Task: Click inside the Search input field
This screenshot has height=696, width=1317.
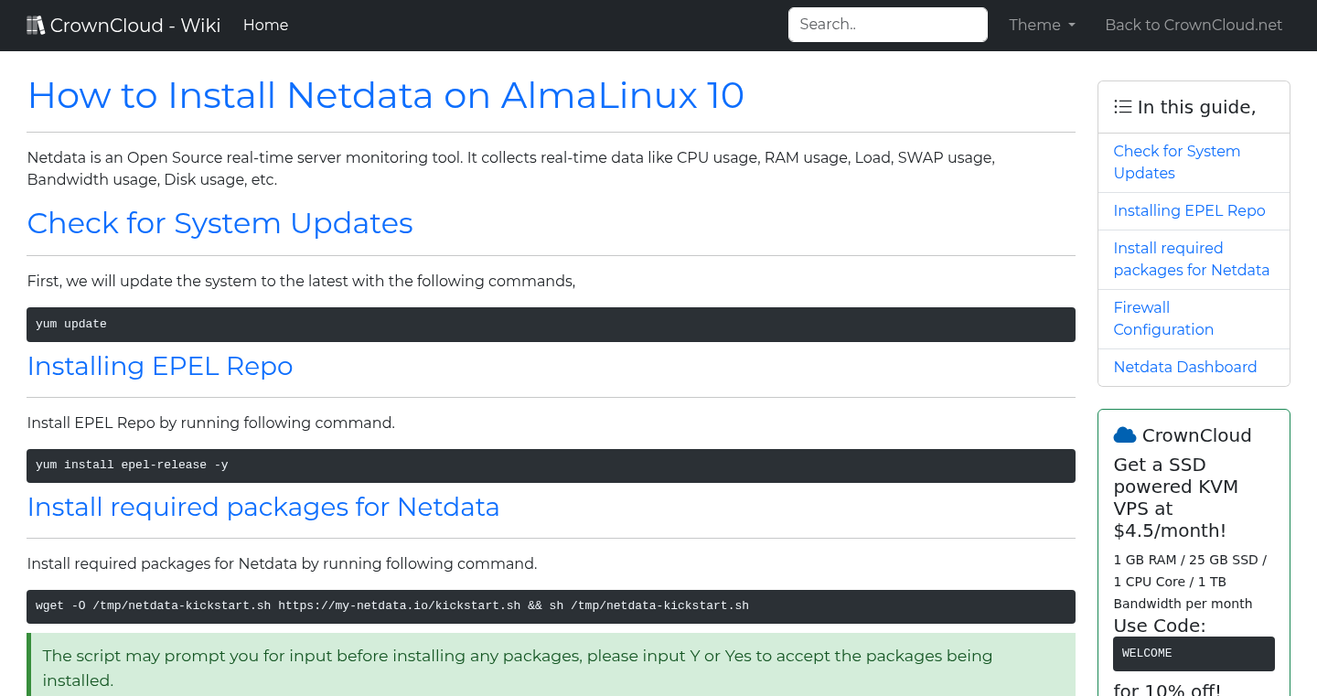Action: click(x=886, y=24)
